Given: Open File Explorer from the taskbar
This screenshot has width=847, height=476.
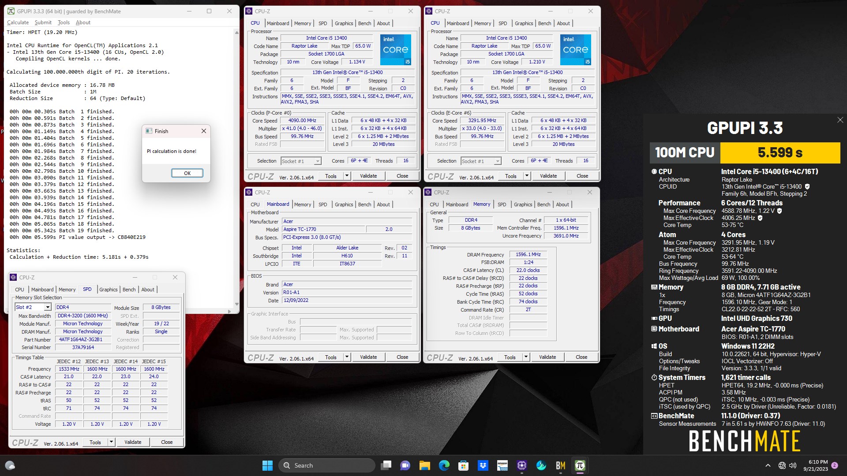Looking at the screenshot, I should [424, 465].
